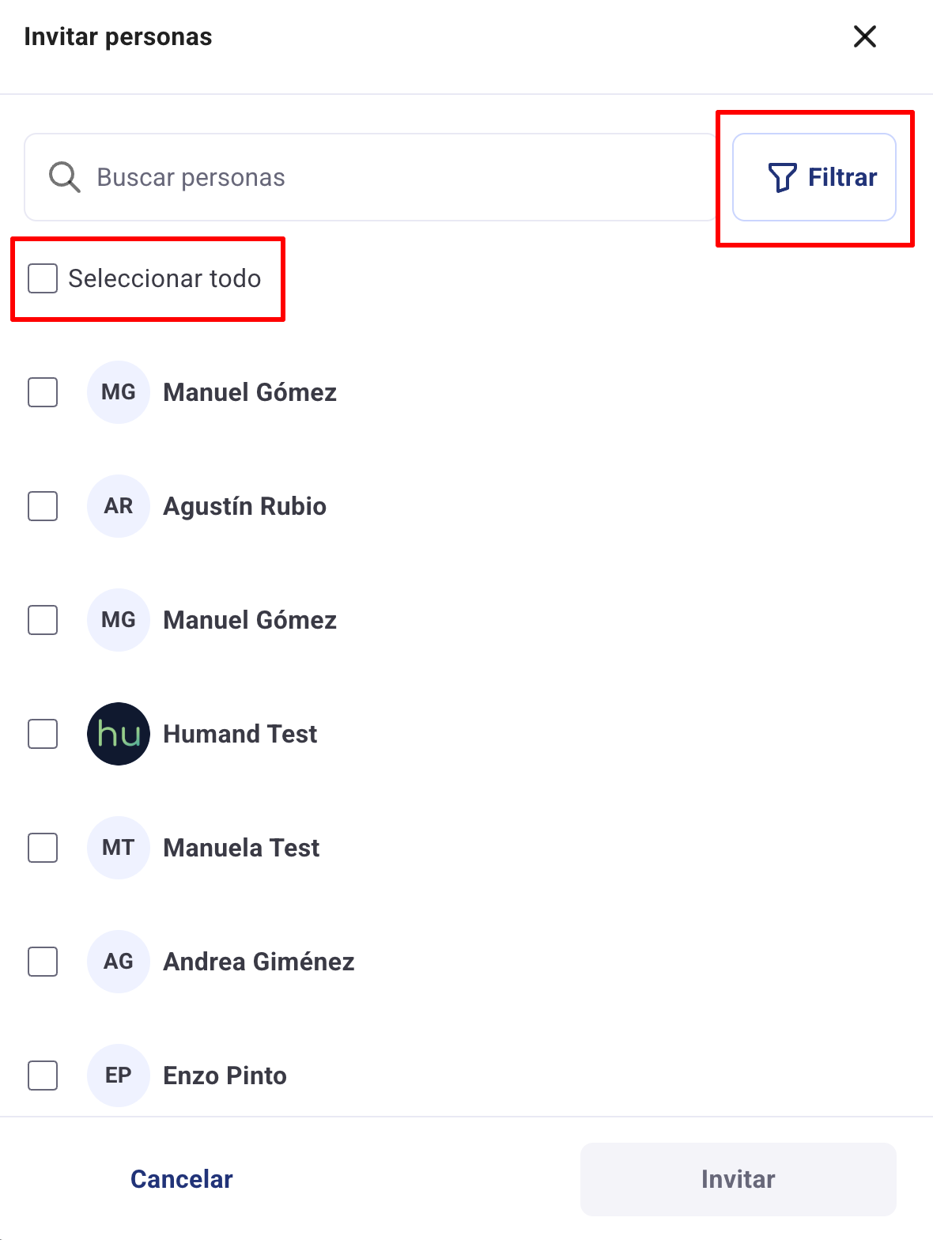The width and height of the screenshot is (933, 1240).
Task: Click the Humand Test logo avatar
Action: coord(119,734)
